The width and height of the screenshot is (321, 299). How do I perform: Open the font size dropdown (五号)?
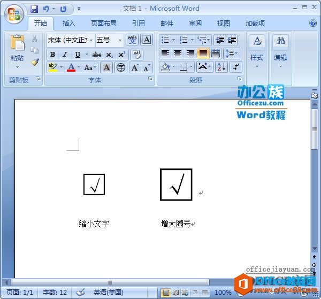[120, 40]
